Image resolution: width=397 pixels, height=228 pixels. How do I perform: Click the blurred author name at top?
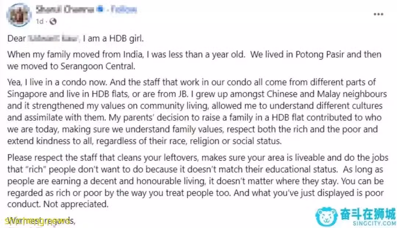click(x=65, y=10)
